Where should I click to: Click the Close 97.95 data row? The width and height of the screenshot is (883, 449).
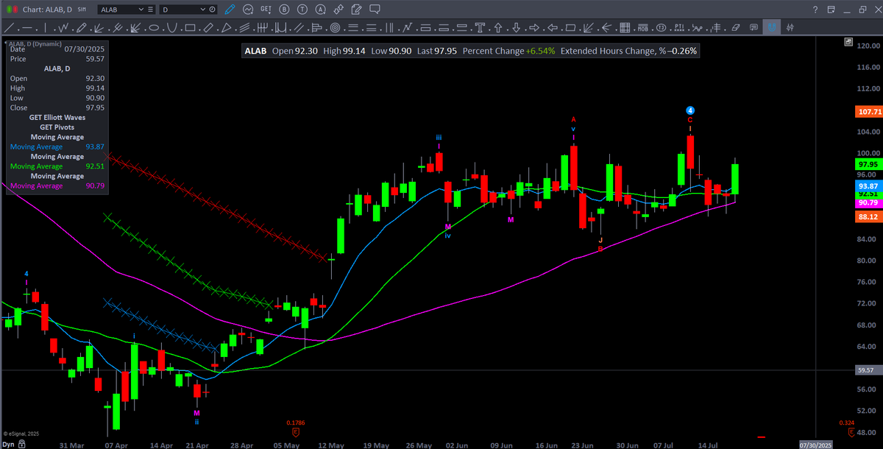pyautogui.click(x=57, y=107)
